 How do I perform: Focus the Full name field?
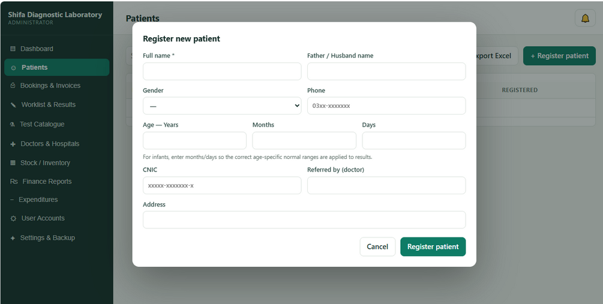coord(222,71)
